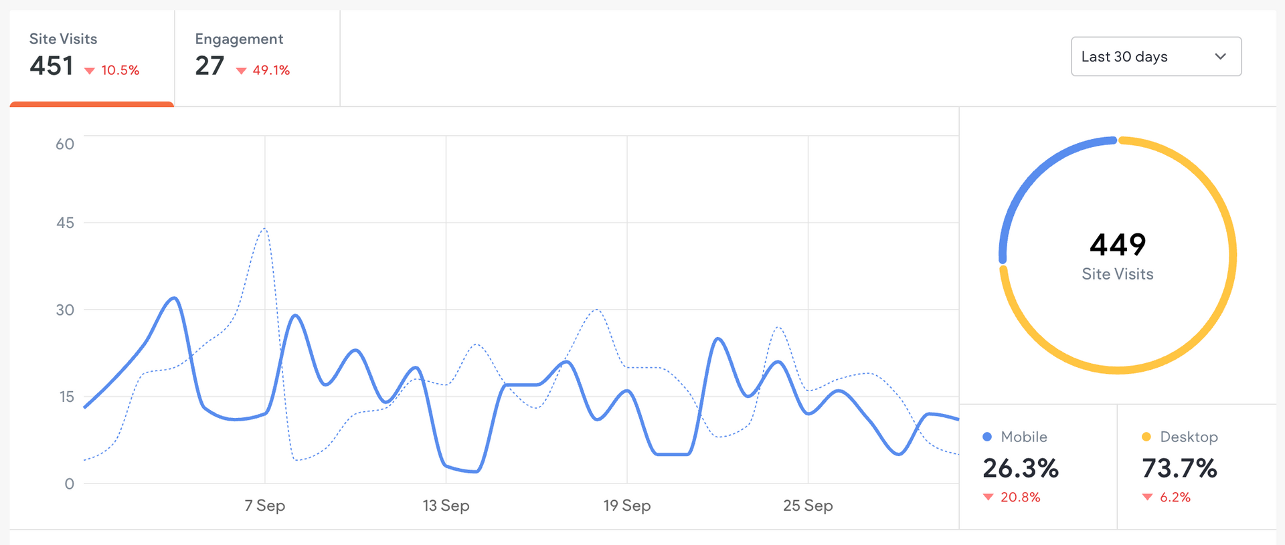
Task: Click the yellow Desktop legend dot
Action: 1146,437
